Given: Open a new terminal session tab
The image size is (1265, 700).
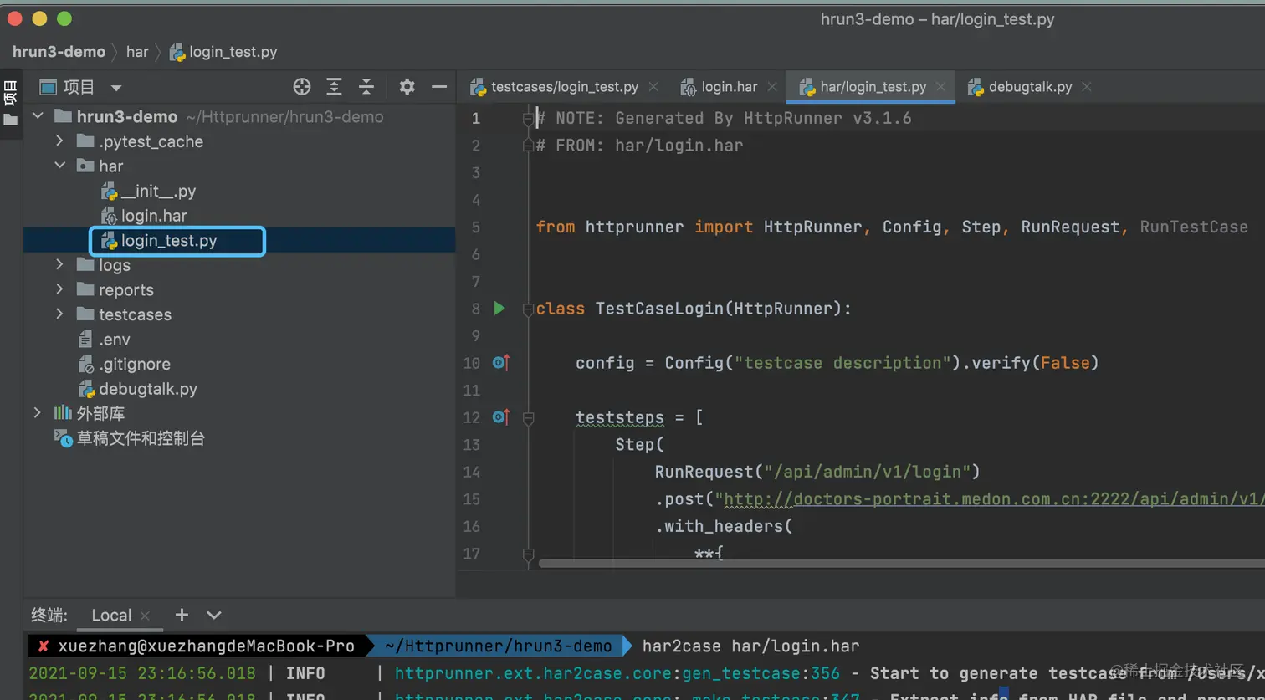Looking at the screenshot, I should 182,615.
